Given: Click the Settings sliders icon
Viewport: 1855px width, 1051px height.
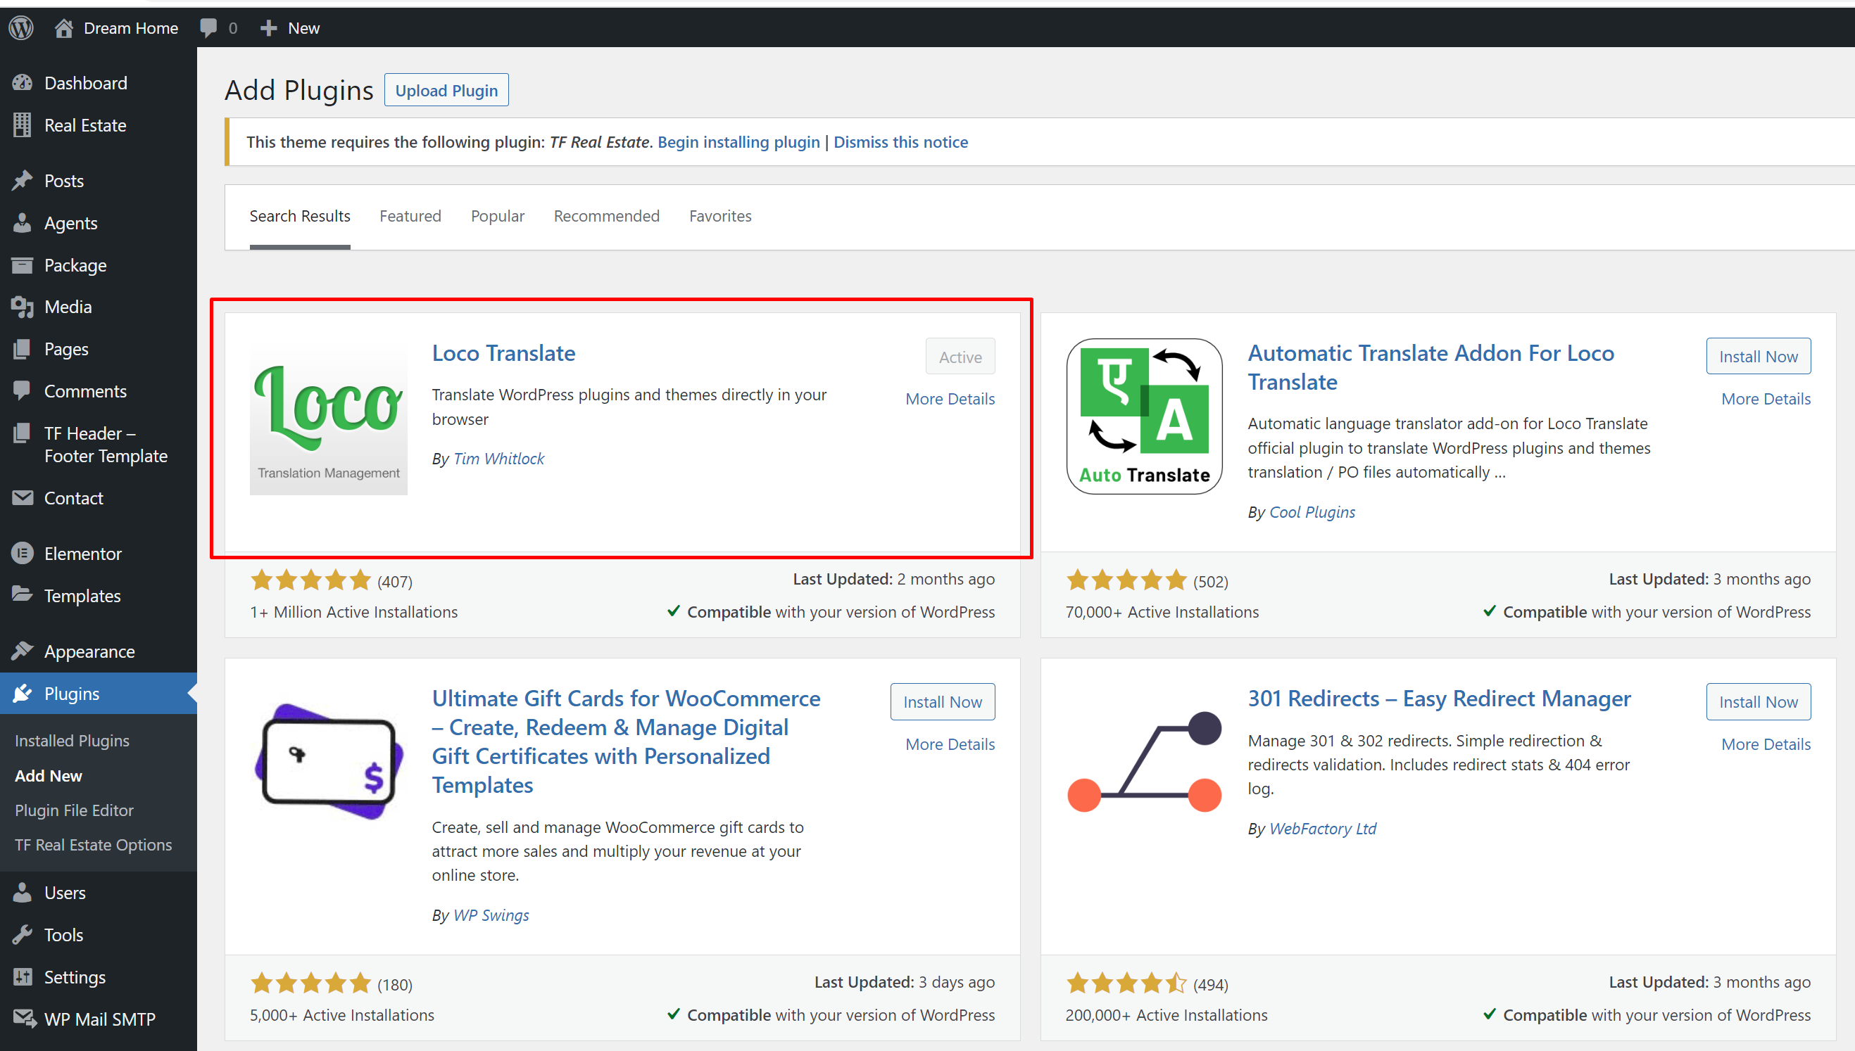Looking at the screenshot, I should coord(23,976).
